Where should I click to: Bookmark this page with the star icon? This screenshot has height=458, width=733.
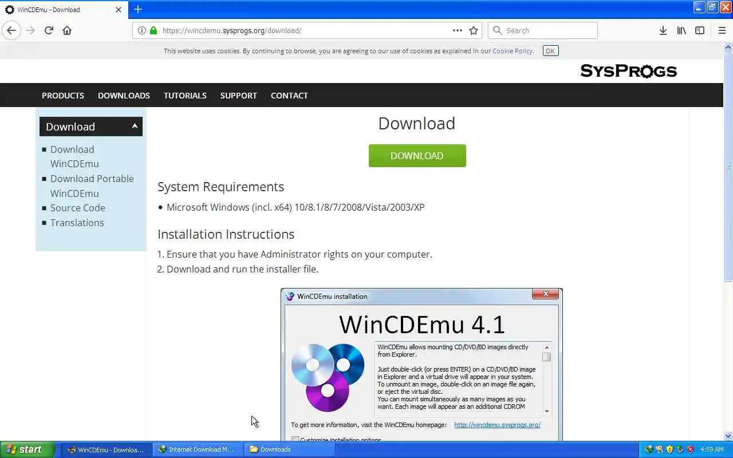coord(474,30)
